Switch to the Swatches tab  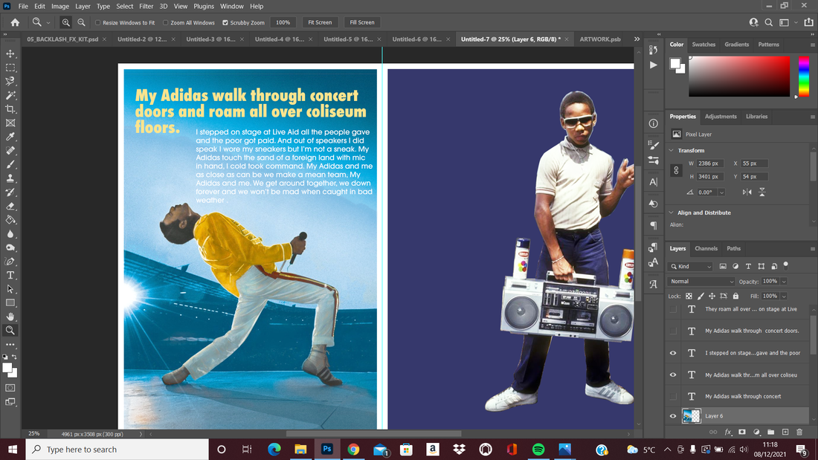tap(703, 45)
